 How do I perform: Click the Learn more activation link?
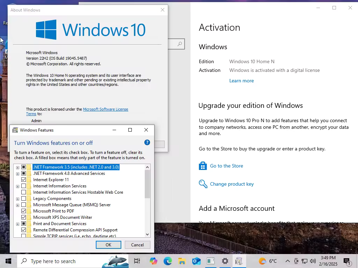tap(241, 81)
